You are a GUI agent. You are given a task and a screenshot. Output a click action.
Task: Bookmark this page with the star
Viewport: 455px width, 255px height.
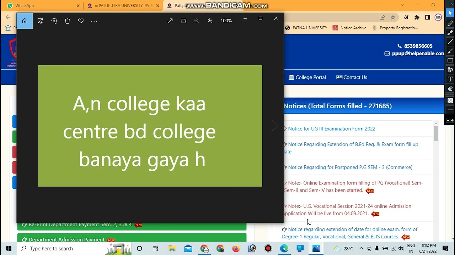click(393, 17)
